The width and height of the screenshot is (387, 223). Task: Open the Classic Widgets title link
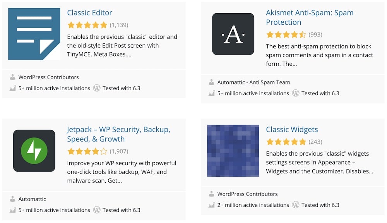click(x=292, y=129)
